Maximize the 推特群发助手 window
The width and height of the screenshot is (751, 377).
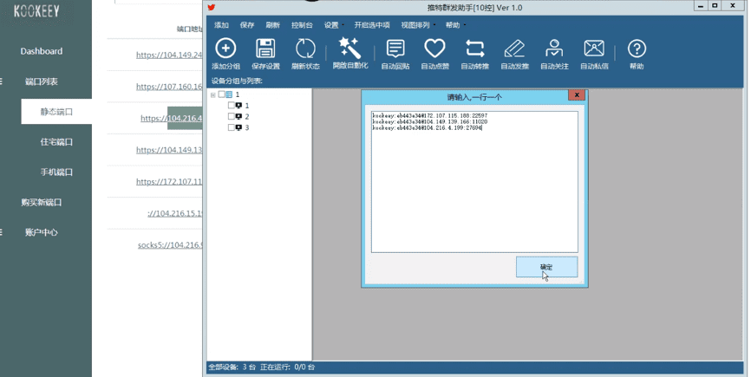coord(715,6)
